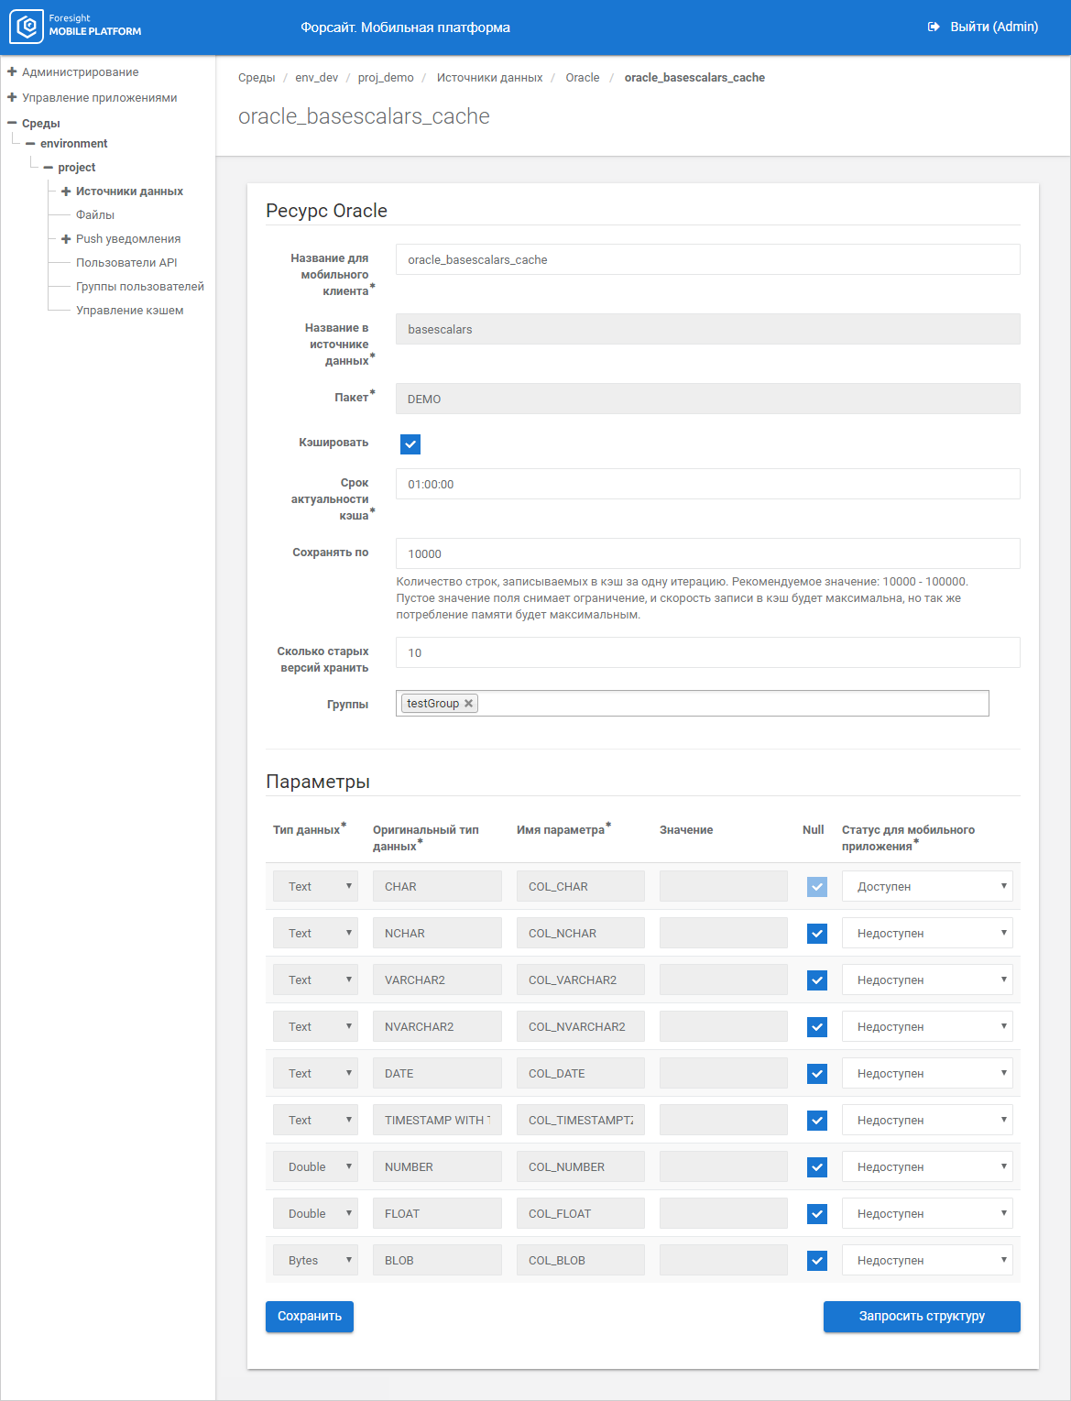
Task: Click the Сохранять по input field
Action: (707, 553)
